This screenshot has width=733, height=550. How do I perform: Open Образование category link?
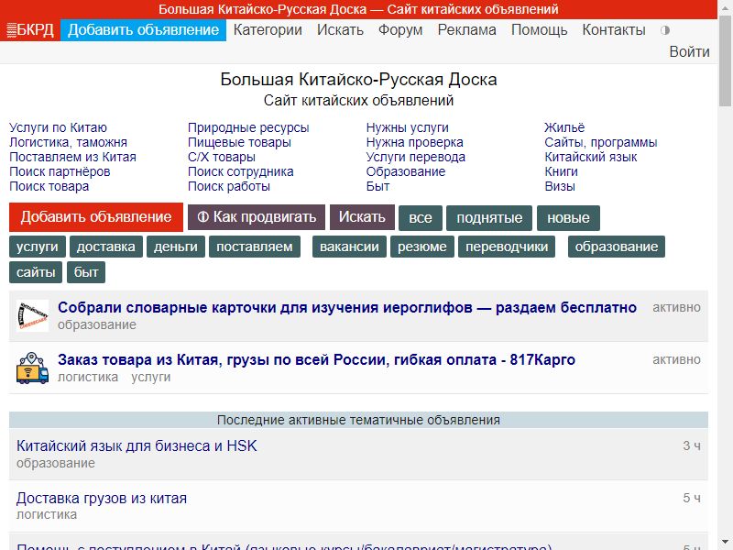pos(405,171)
